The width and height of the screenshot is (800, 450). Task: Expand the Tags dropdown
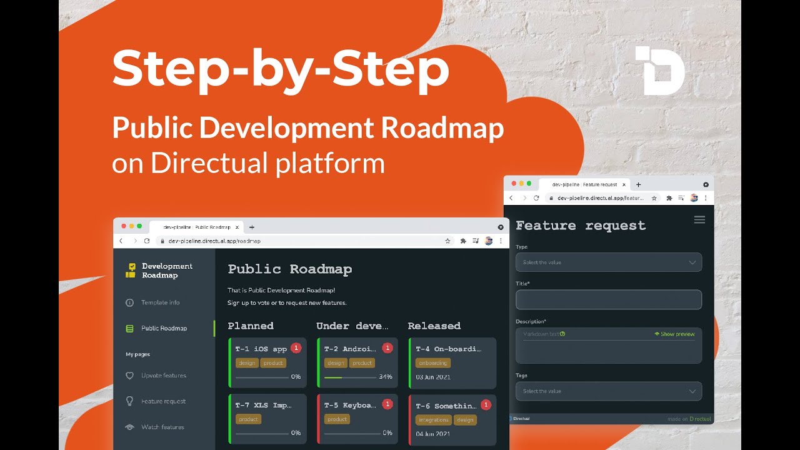click(609, 391)
